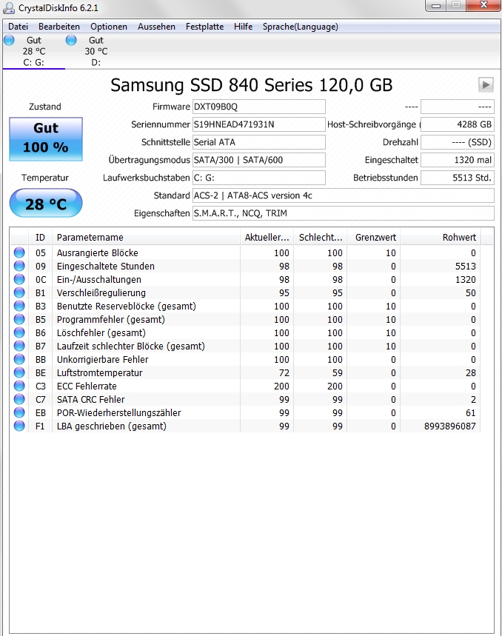Click the Seriennummer field

point(258,124)
